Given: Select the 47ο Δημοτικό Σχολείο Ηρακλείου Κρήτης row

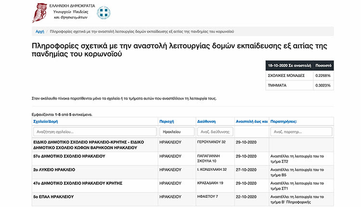Looking at the screenshot, I should pos(183,186).
